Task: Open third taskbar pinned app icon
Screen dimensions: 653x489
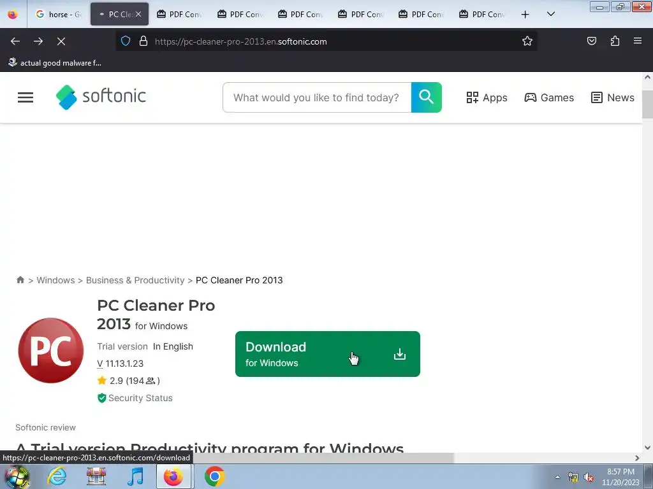Action: pyautogui.click(x=96, y=476)
